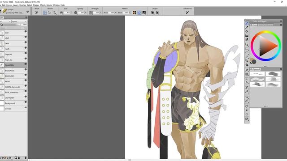Pick the wavy stroke preset in Custom panel
Screen dimensions: 287x161
[257, 79]
